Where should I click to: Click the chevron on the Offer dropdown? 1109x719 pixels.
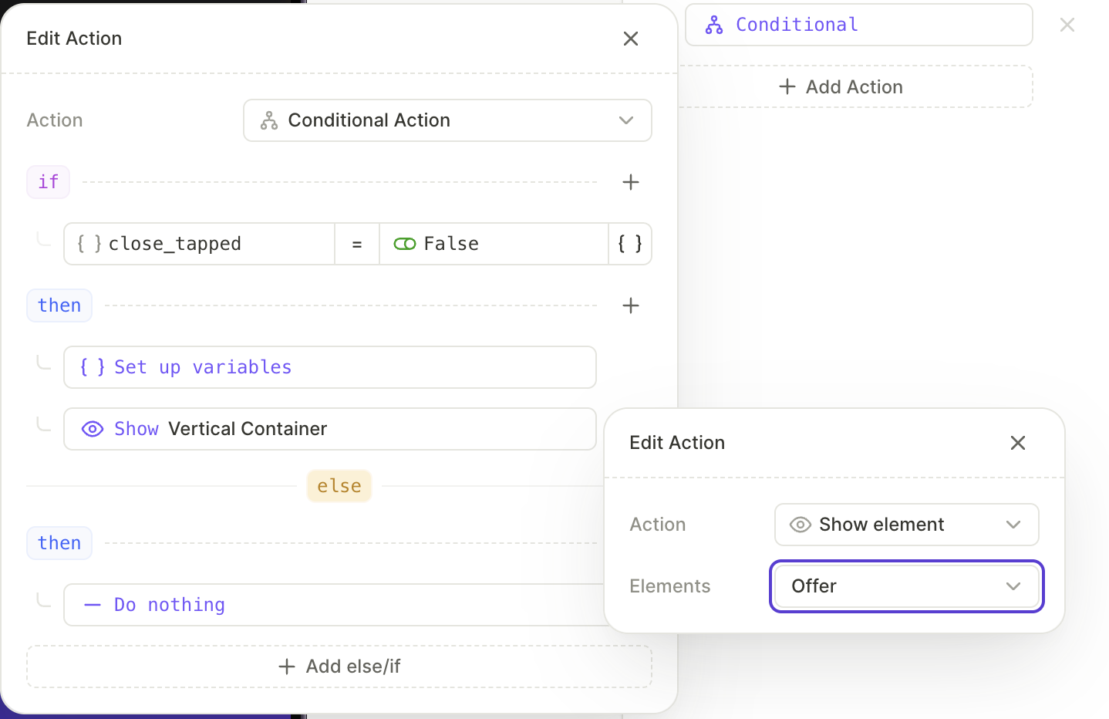pyautogui.click(x=1013, y=586)
